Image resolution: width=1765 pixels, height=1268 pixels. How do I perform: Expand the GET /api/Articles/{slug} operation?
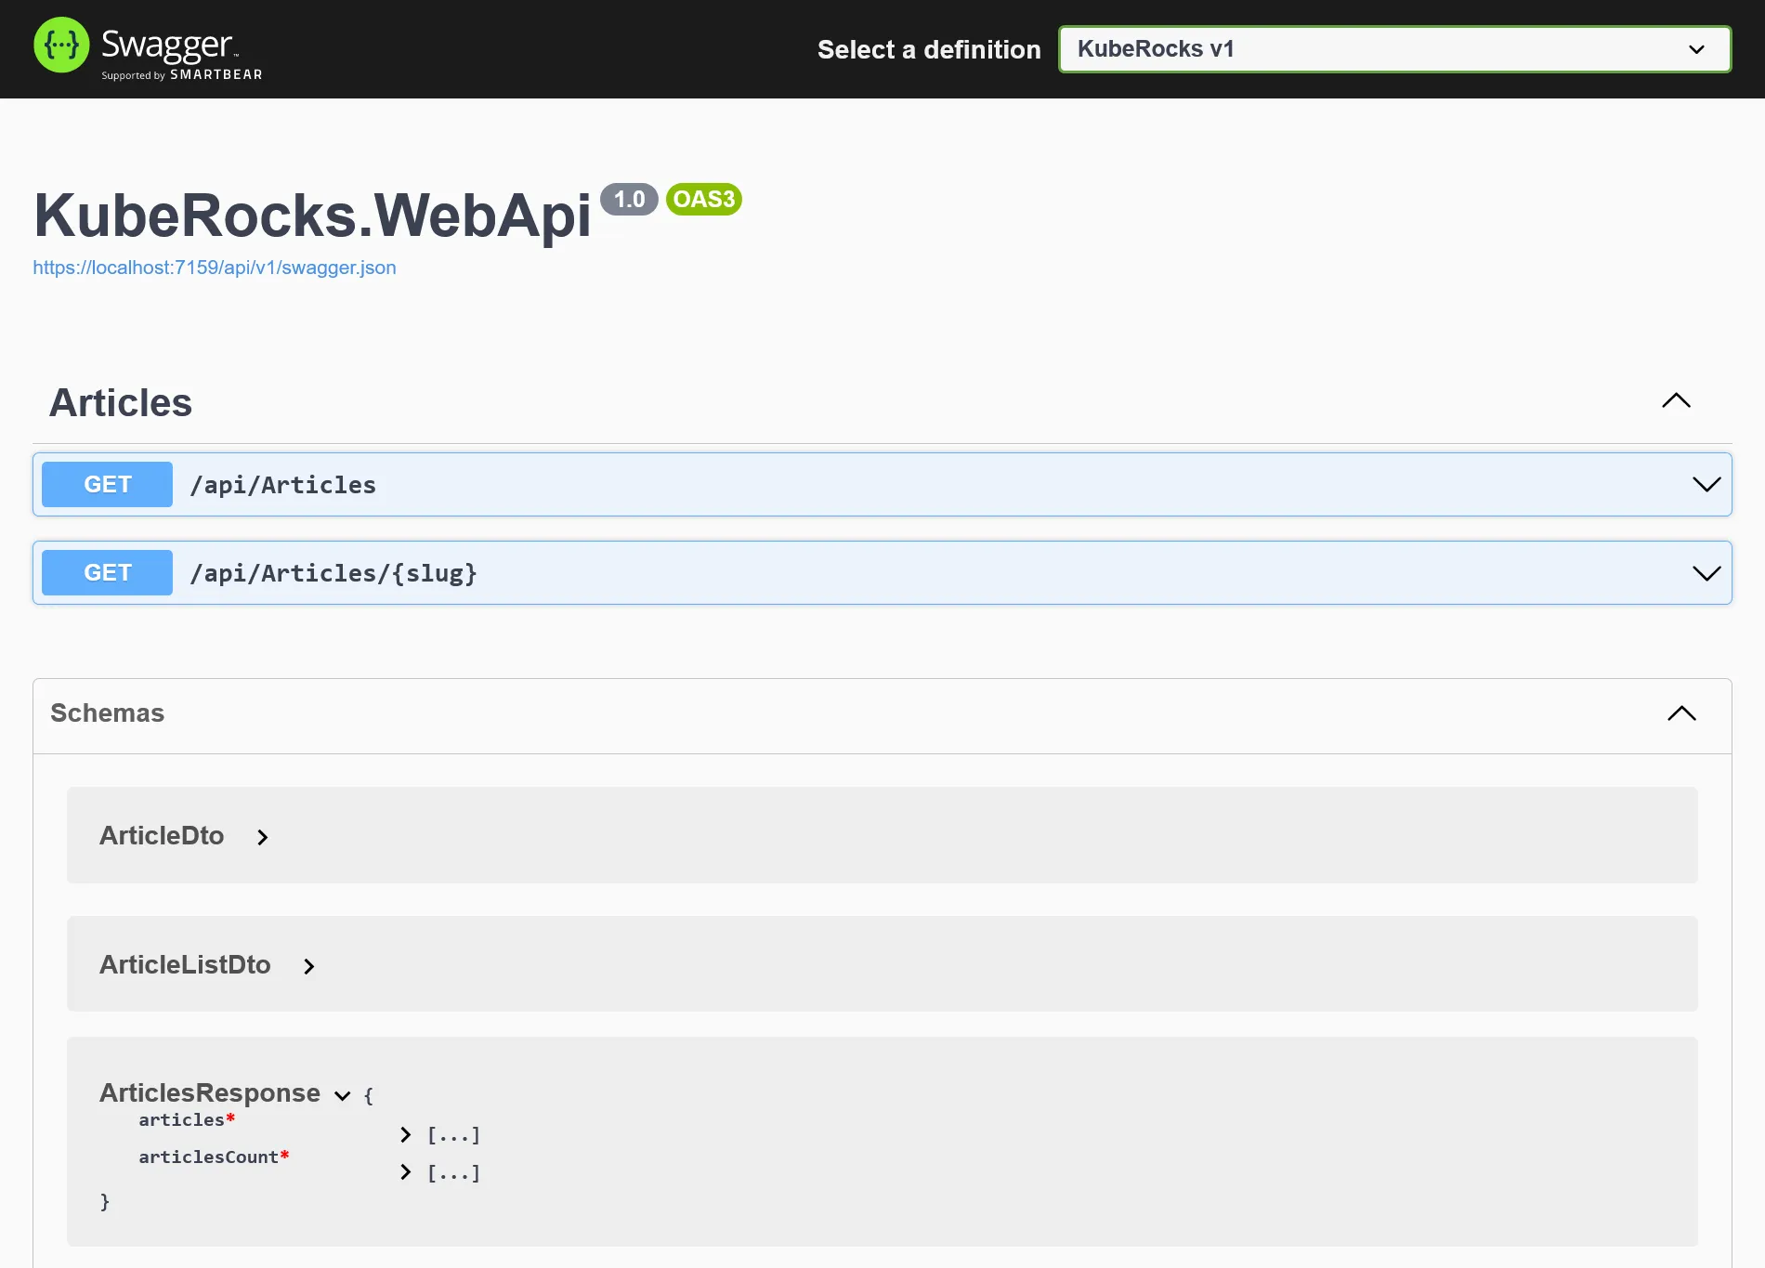pos(1706,572)
